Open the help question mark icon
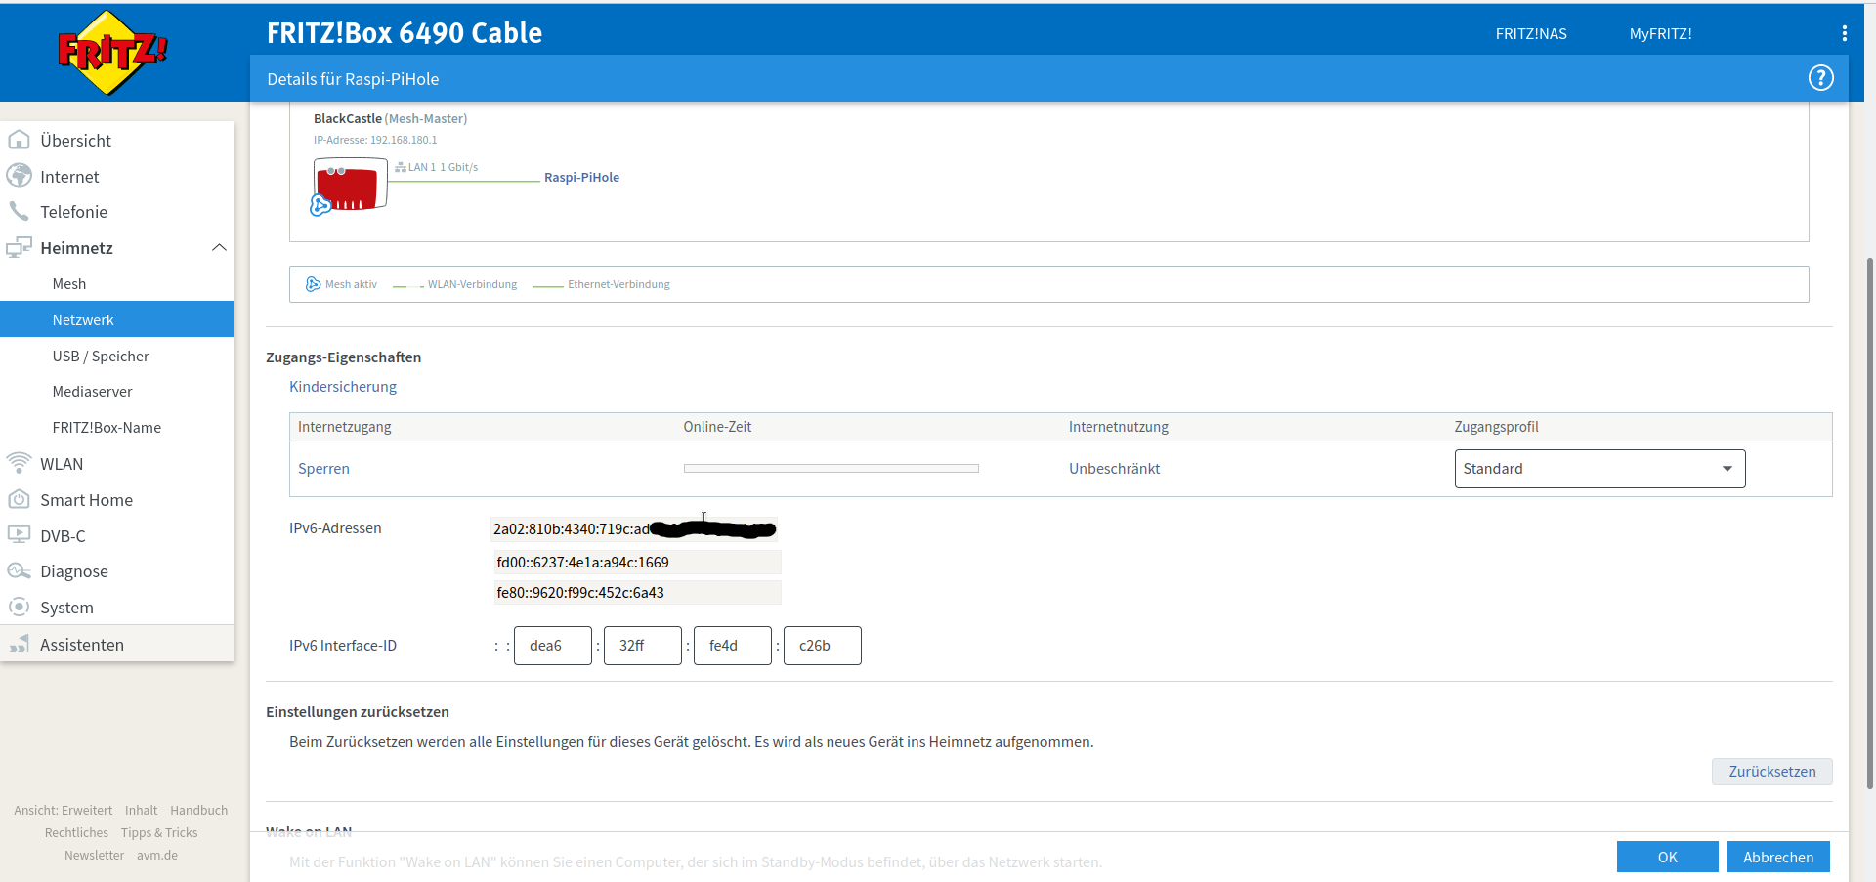The image size is (1876, 882). pyautogui.click(x=1820, y=78)
